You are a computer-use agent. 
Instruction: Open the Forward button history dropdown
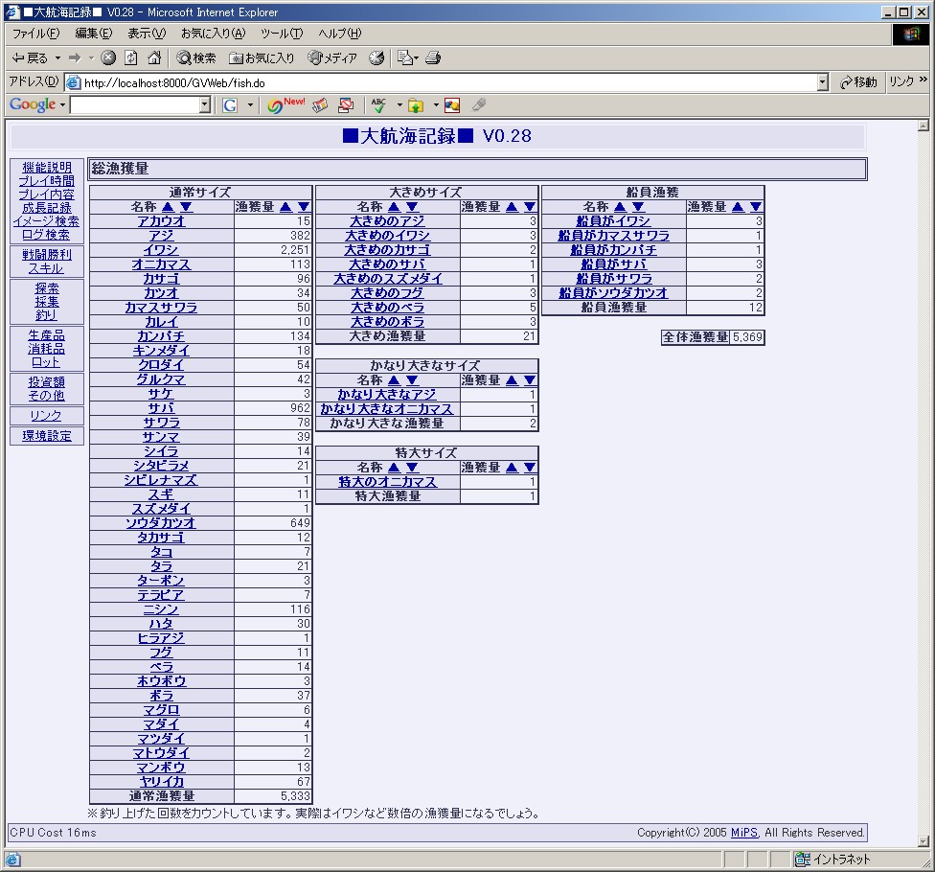coord(91,57)
